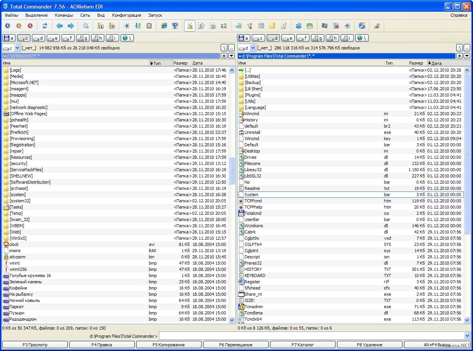Open command line history dropdown
This screenshot has height=351, width=473.
(467, 336)
